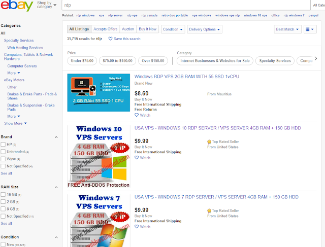The image size is (325, 247).
Task: Click the search box containing rdp
Action: 186,5
